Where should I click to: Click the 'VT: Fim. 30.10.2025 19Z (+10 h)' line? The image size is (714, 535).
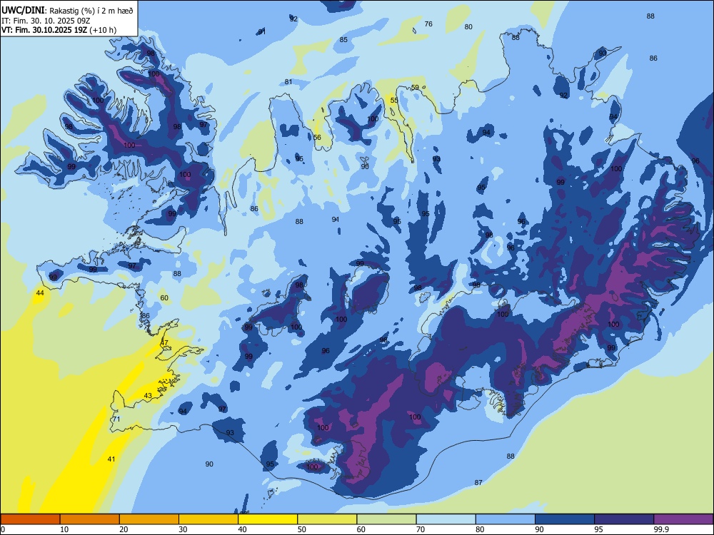[59, 30]
